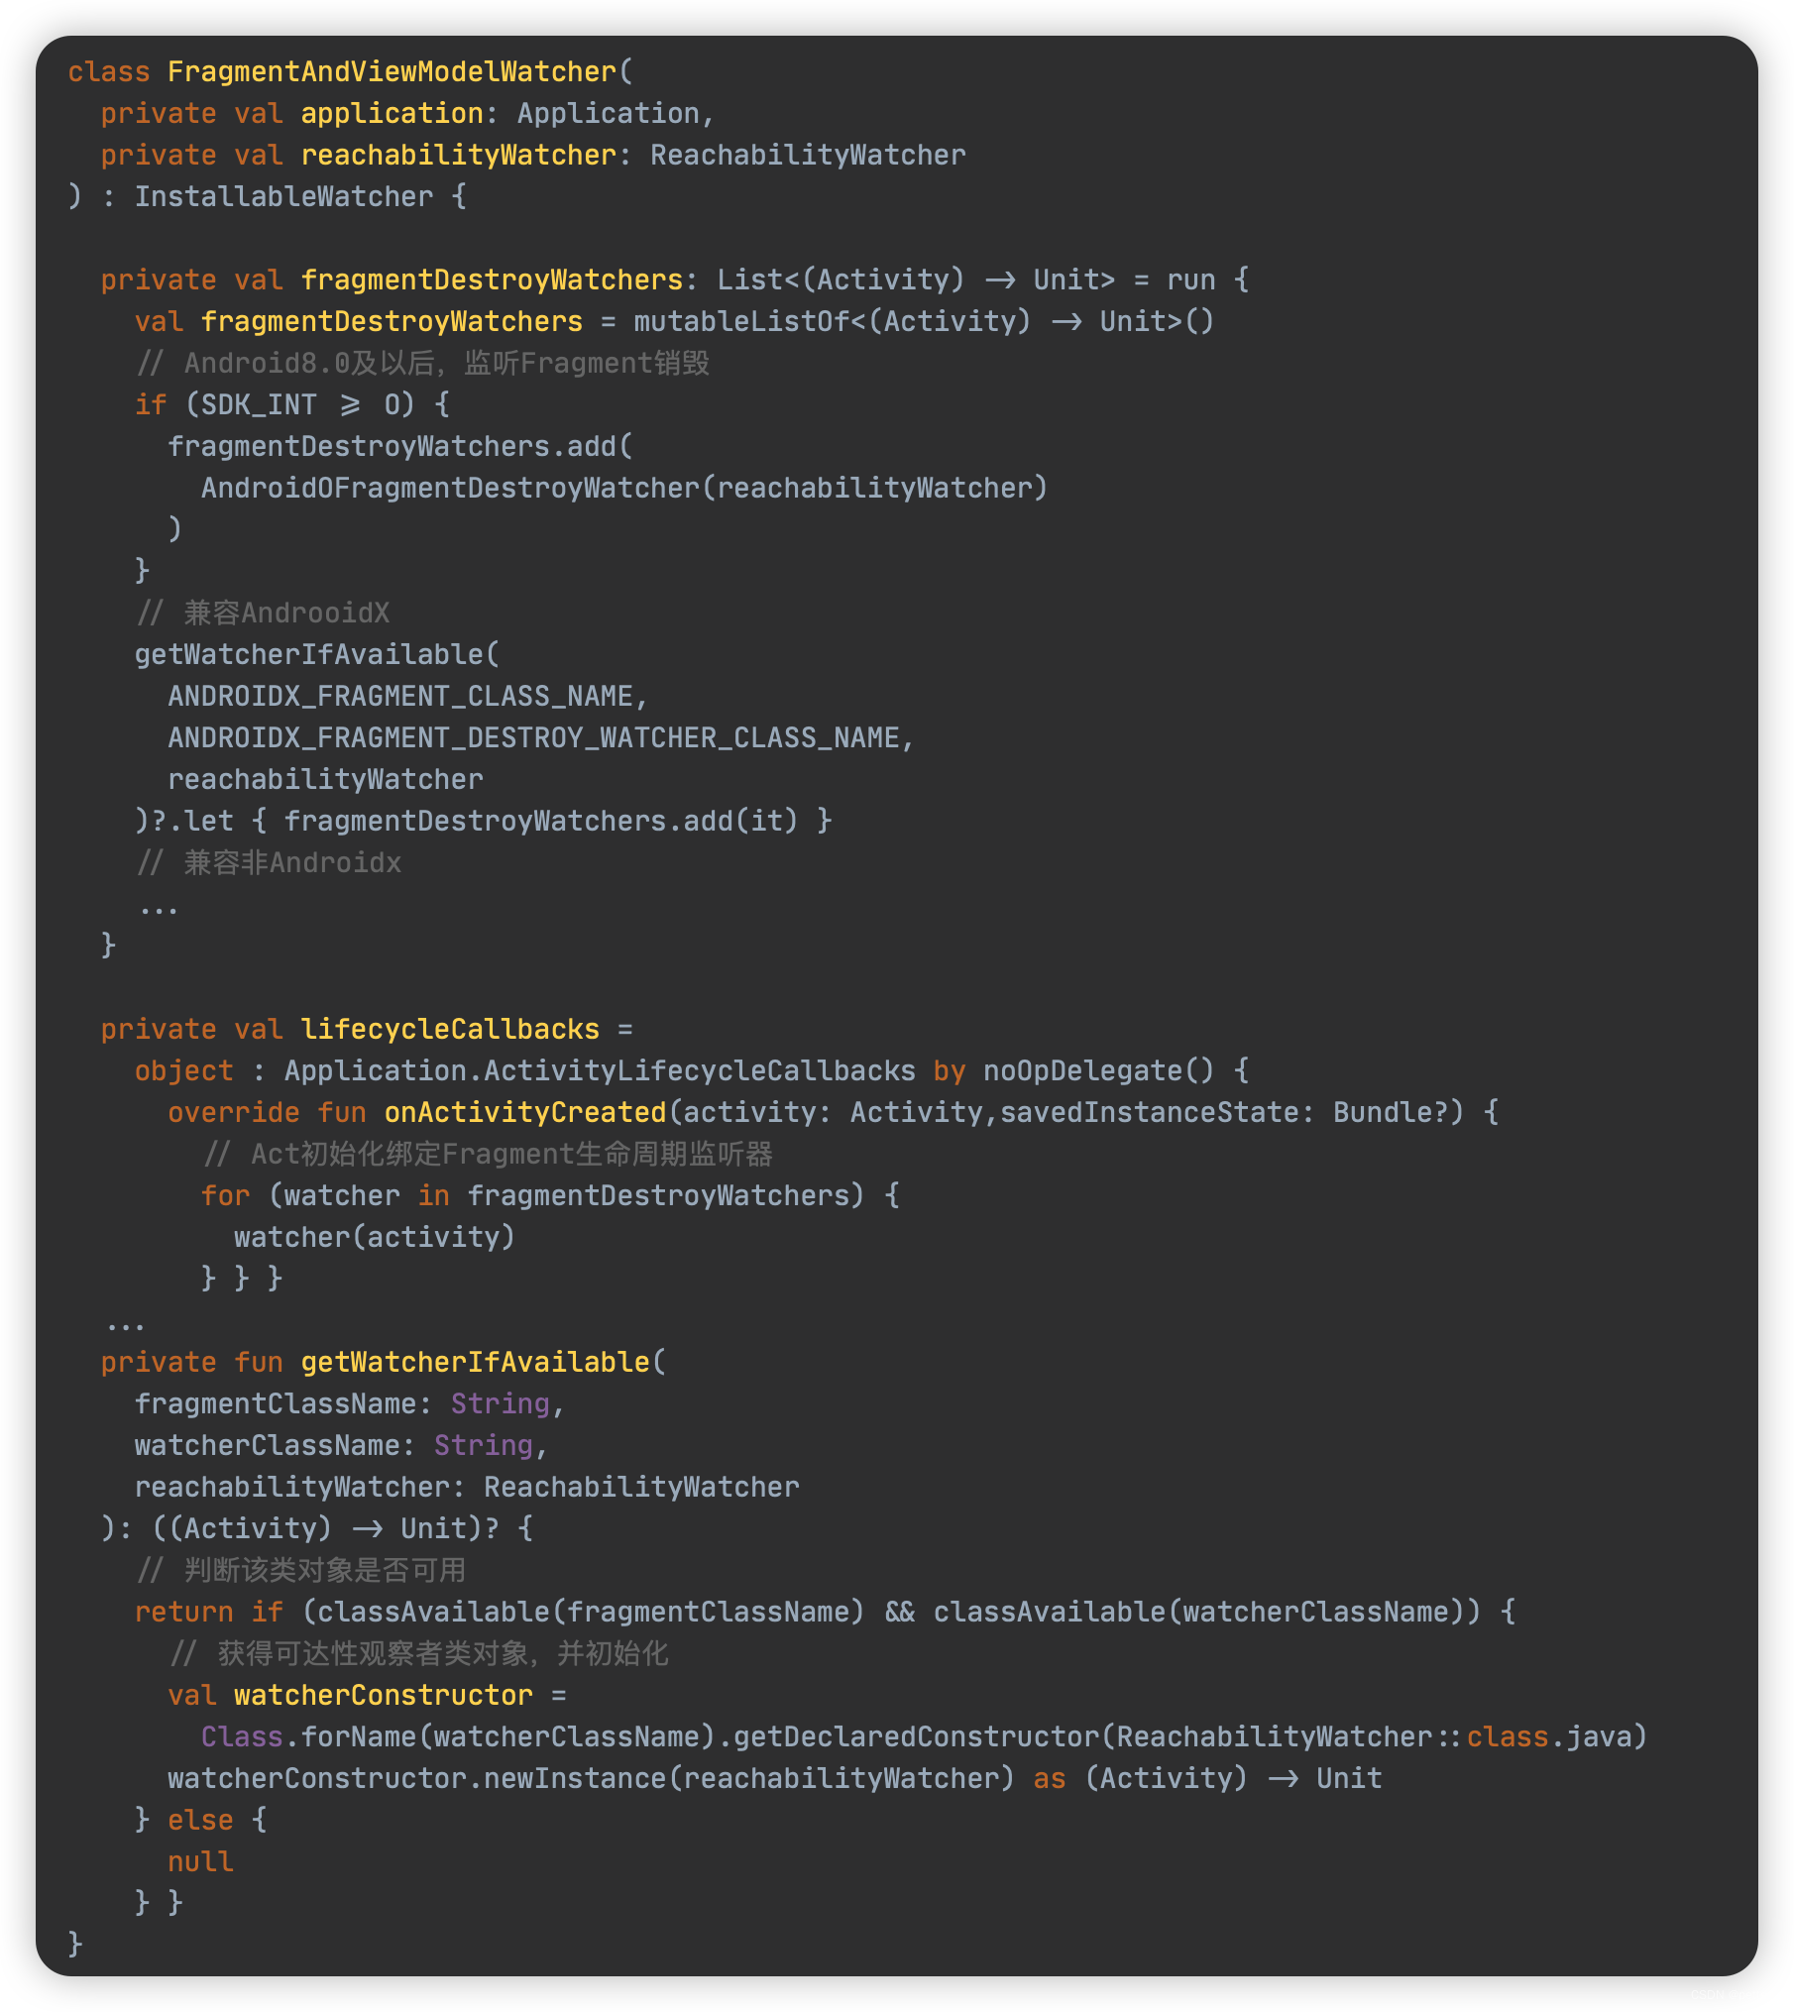Click 'classAvailable(fragmentClassName)' call

pos(592,1613)
